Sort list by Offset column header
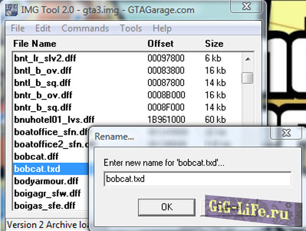 point(161,43)
